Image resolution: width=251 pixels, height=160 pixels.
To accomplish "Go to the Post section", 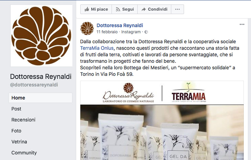I will (16, 109).
